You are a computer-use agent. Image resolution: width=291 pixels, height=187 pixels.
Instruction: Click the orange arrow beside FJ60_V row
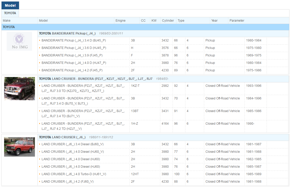40,181
